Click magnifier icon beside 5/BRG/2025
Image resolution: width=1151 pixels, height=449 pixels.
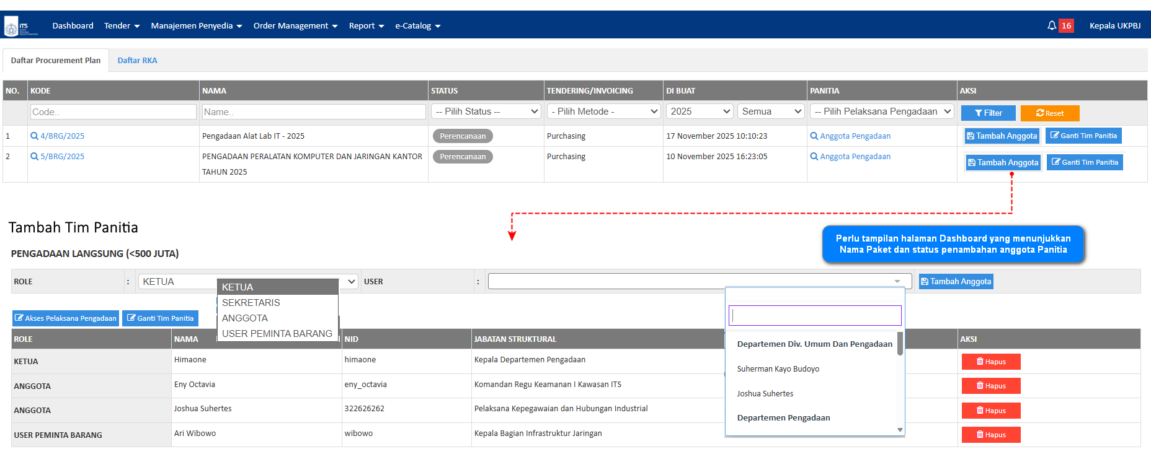coord(34,157)
